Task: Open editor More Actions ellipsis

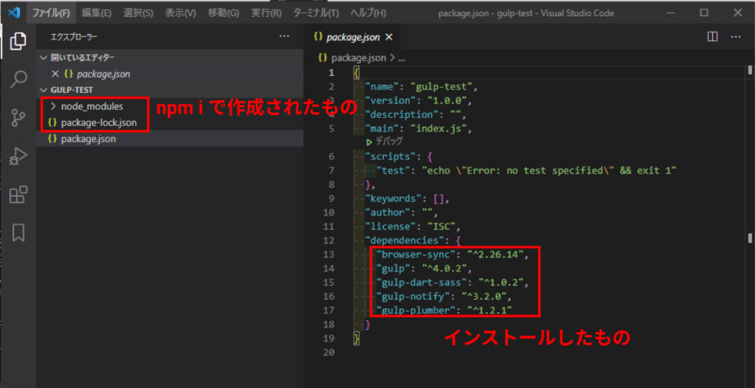Action: point(737,37)
